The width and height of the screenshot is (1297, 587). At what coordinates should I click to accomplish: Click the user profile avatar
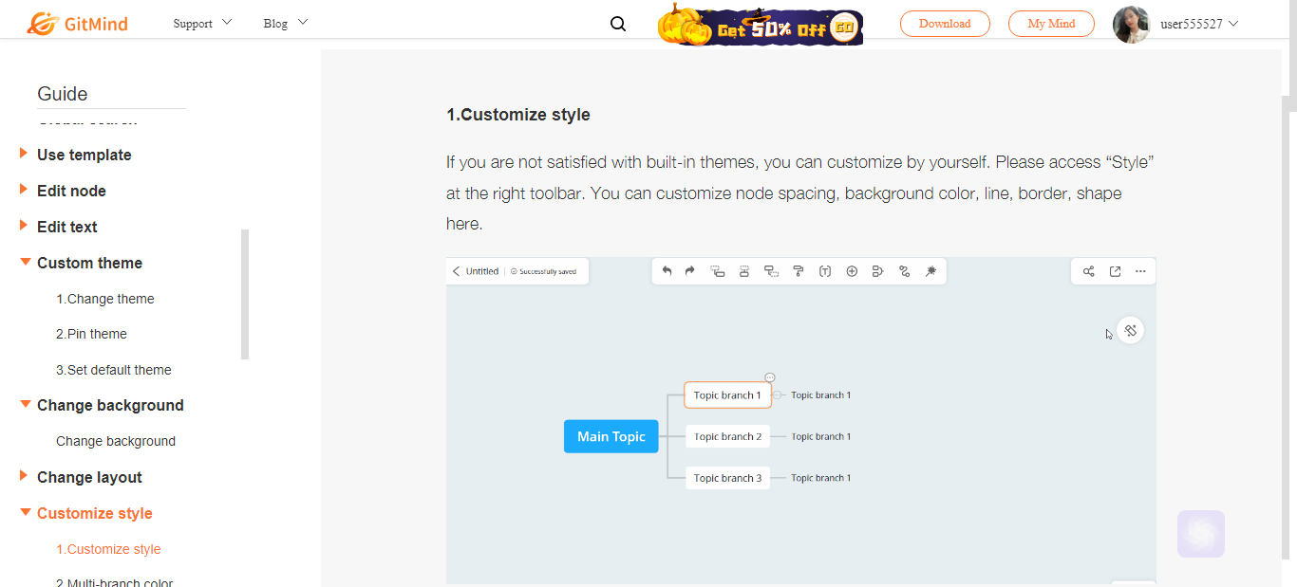1132,25
